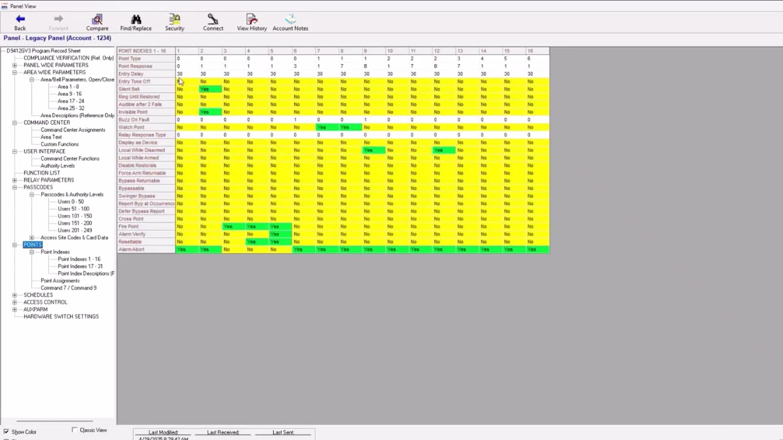The height and width of the screenshot is (440, 783).
Task: Select Command Center Assignments item
Action: click(73, 130)
